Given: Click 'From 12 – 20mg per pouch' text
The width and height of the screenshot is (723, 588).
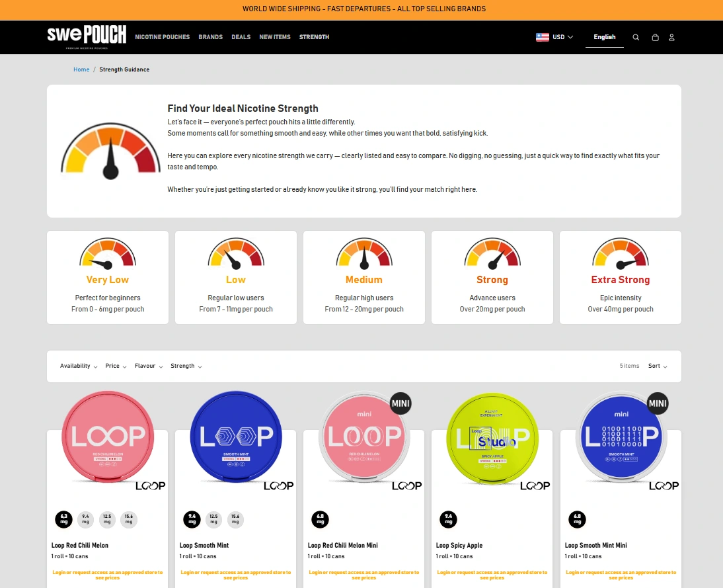Looking at the screenshot, I should pyautogui.click(x=364, y=310).
